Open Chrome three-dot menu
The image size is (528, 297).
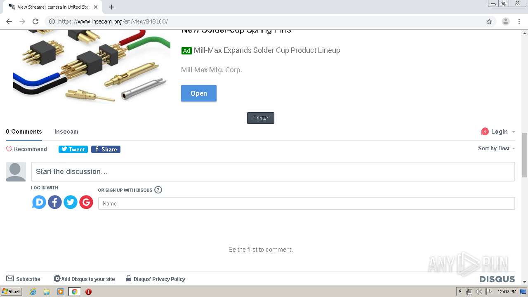click(519, 21)
